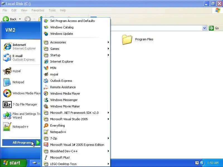Image resolution: width=223 pixels, height=167 pixels.
Task: Start Files and Settings Transfer Wizard
Action: click(21, 116)
